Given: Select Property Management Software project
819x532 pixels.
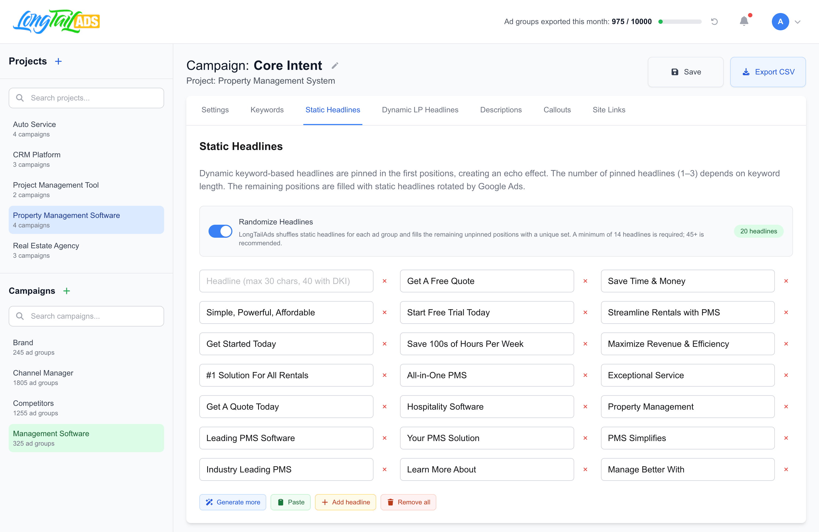Looking at the screenshot, I should pos(86,220).
